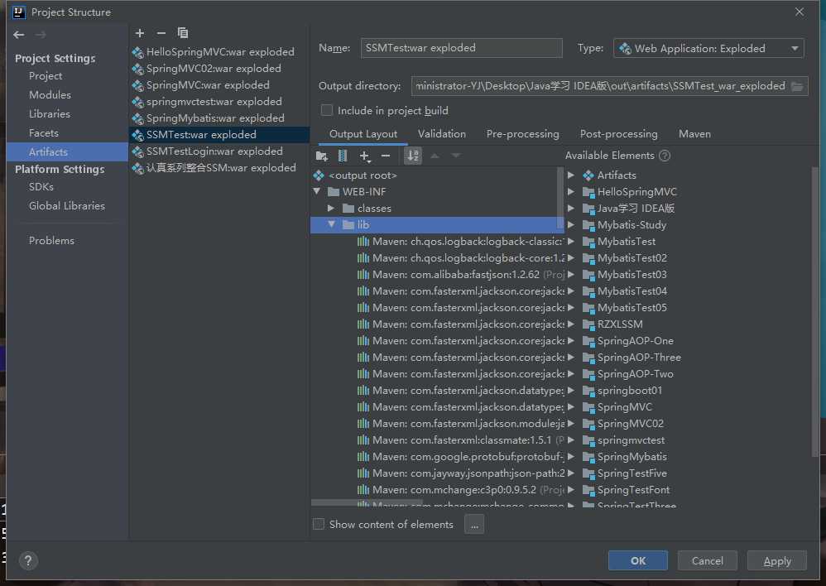Screen dimensions: 826x586
Task: Browse output directory folder icon
Action: (798, 86)
